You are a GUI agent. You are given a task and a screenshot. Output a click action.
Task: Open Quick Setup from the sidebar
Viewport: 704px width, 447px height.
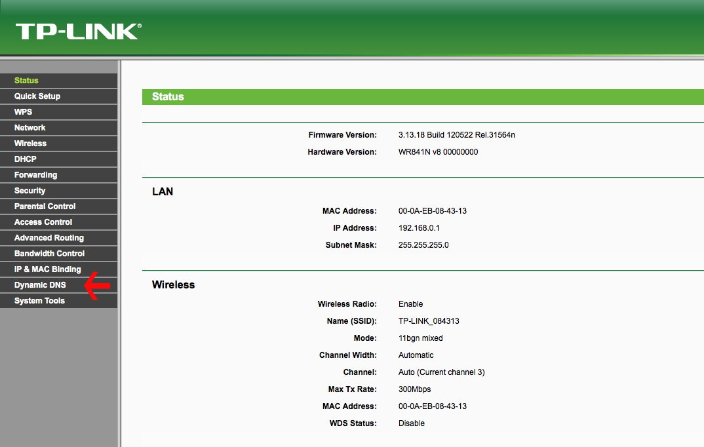37,96
